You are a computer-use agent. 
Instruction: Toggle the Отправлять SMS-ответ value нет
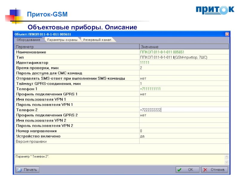pos(184,78)
